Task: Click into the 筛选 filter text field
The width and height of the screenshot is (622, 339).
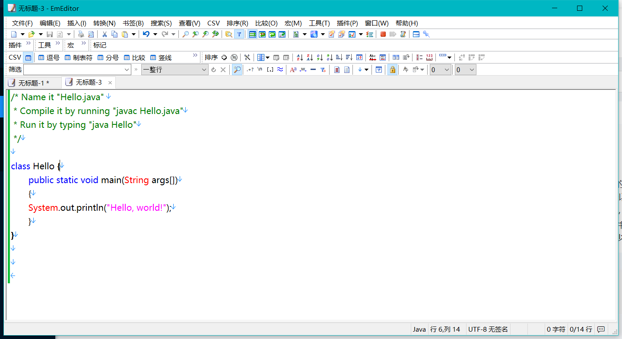Action: (x=73, y=70)
